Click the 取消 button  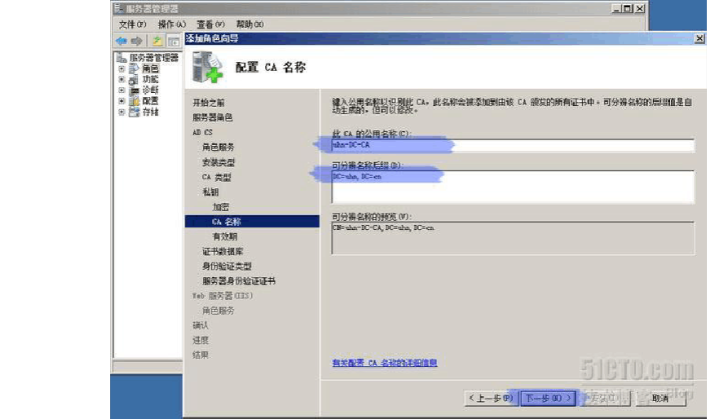click(659, 398)
